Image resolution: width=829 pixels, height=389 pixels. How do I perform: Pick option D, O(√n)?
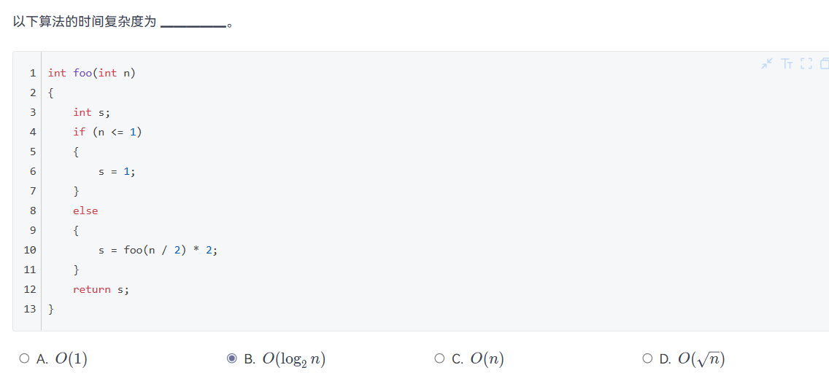[x=647, y=359]
